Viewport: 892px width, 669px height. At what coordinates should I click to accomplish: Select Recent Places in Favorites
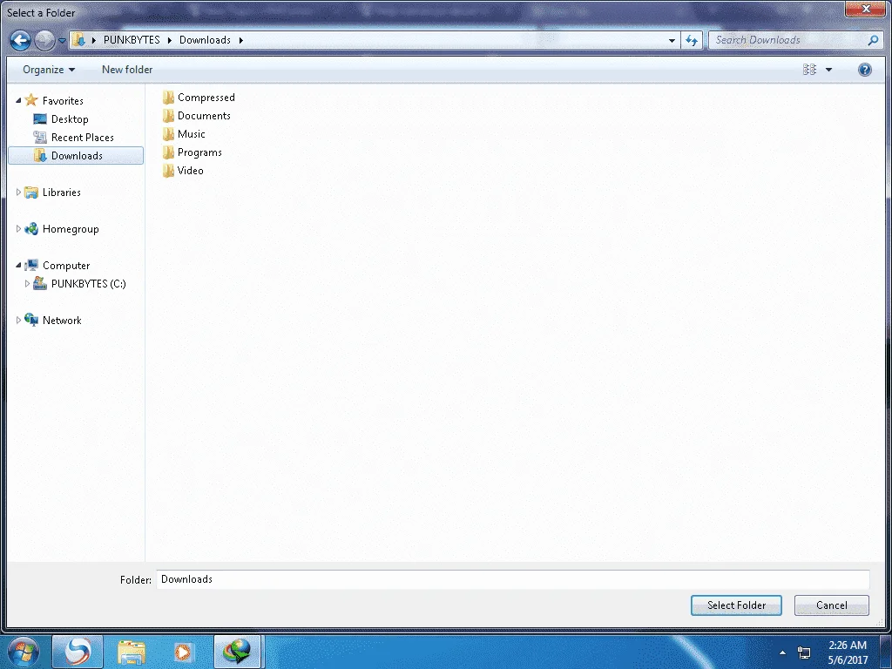coord(82,137)
